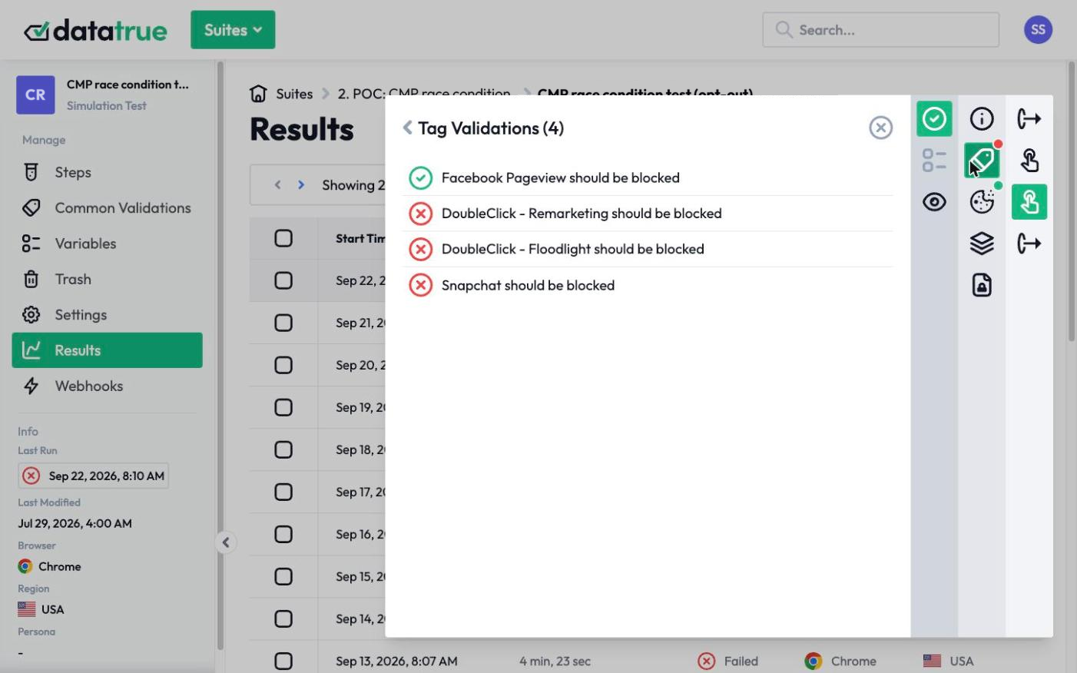The image size is (1077, 673).
Task: Go to previous results page arrow
Action: click(278, 184)
